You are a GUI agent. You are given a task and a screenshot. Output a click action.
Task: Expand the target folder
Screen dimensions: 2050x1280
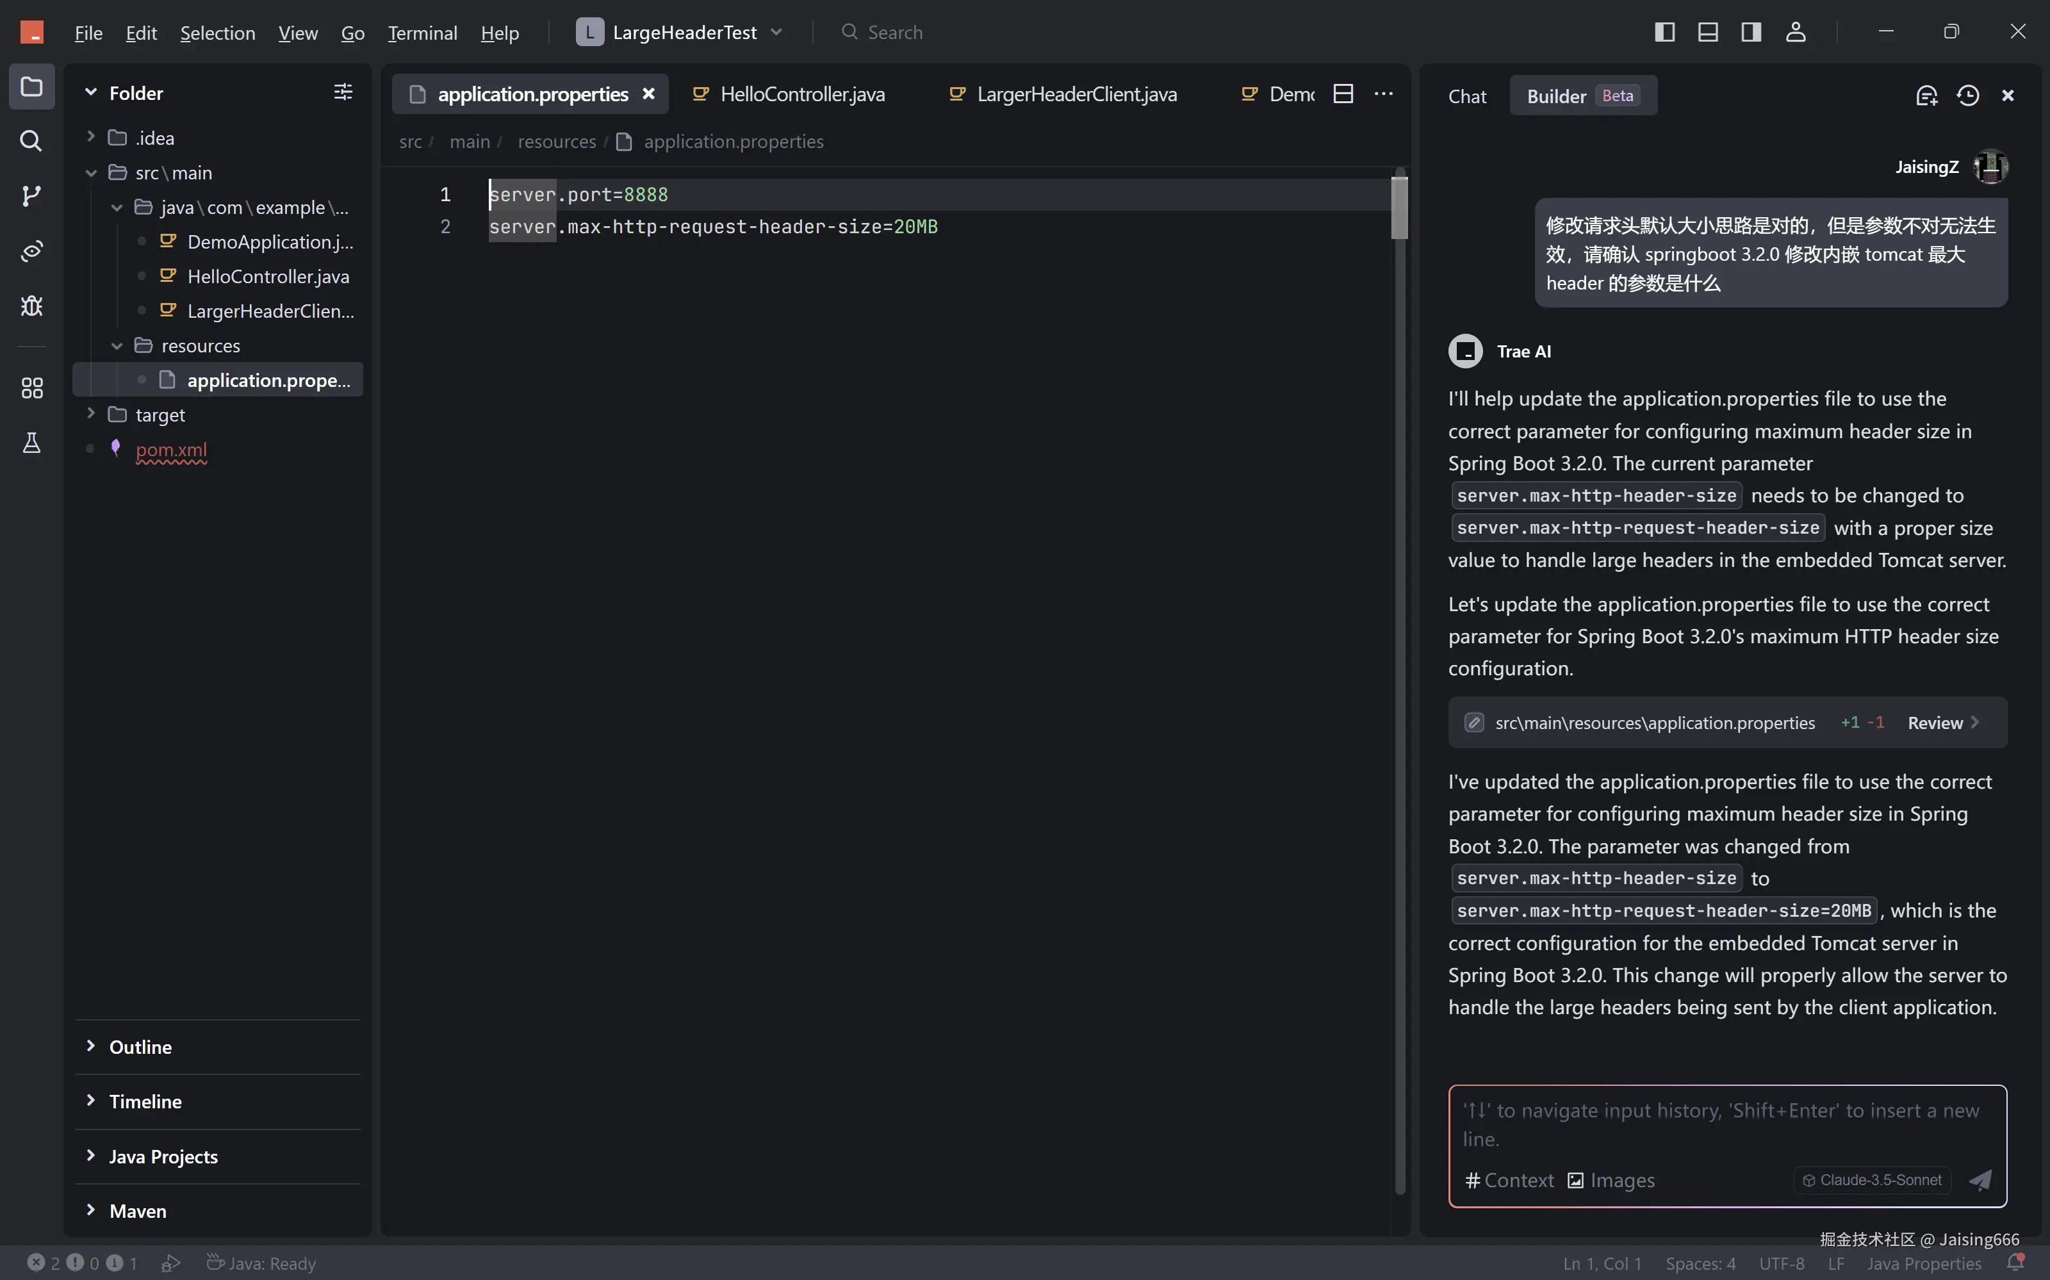coord(159,415)
